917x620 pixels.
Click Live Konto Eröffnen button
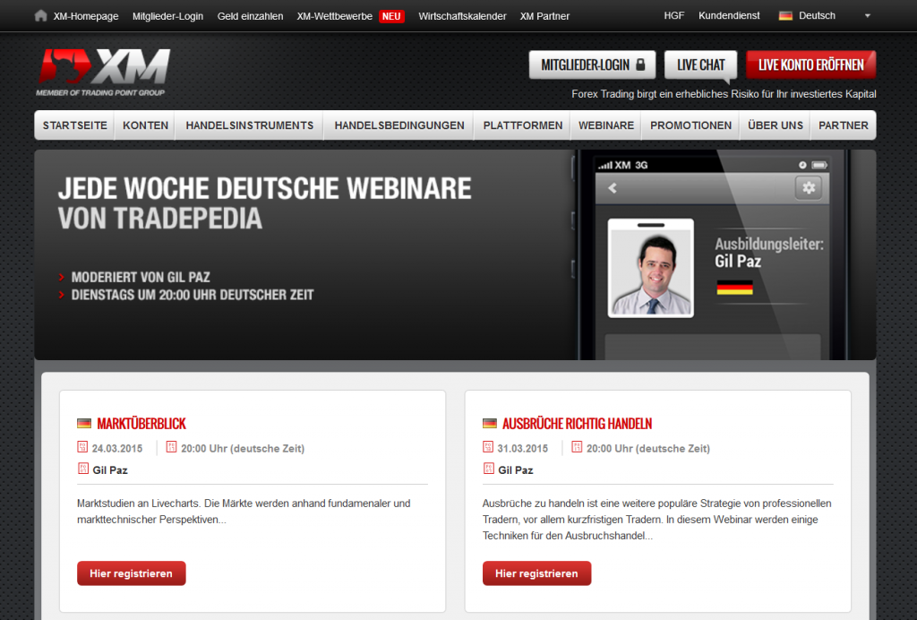coord(810,65)
